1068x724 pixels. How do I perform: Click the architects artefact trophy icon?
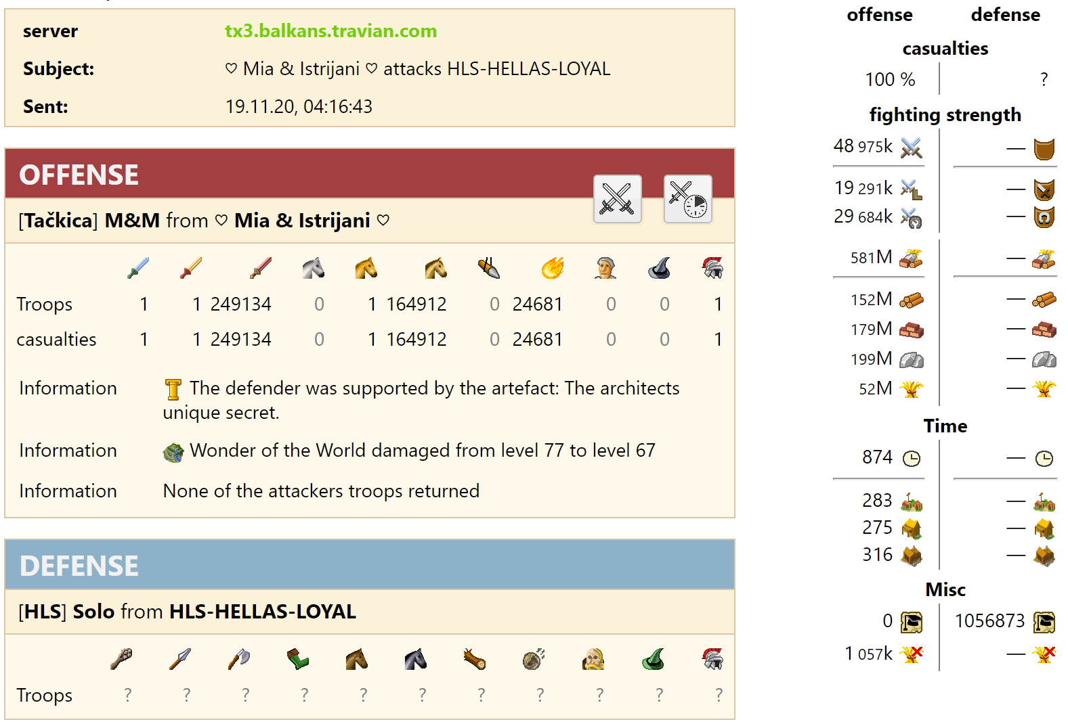(173, 389)
